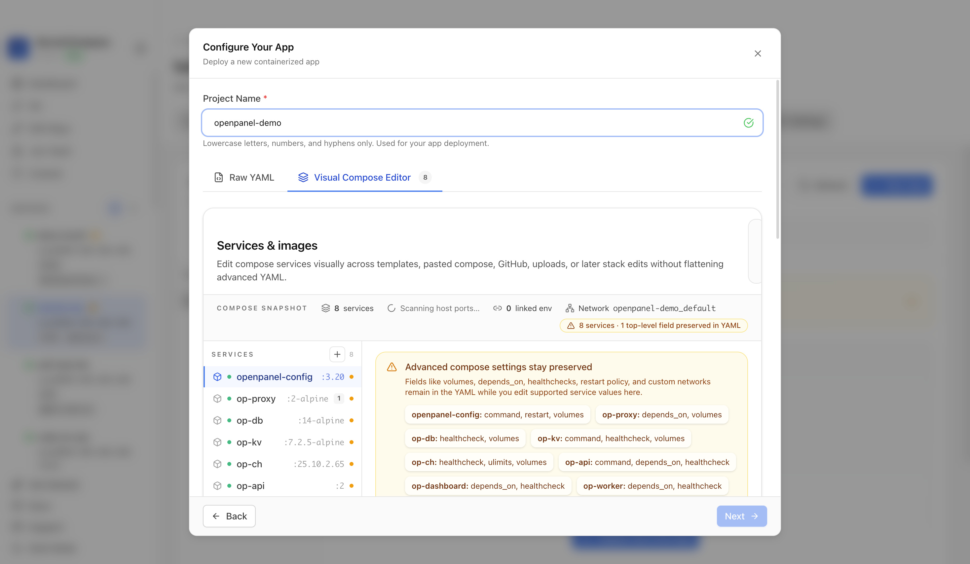Click the green status dot on op-kv
Viewport: 970px width, 564px height.
229,442
